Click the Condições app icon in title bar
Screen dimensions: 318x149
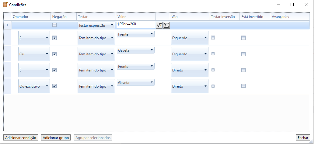click(5, 5)
